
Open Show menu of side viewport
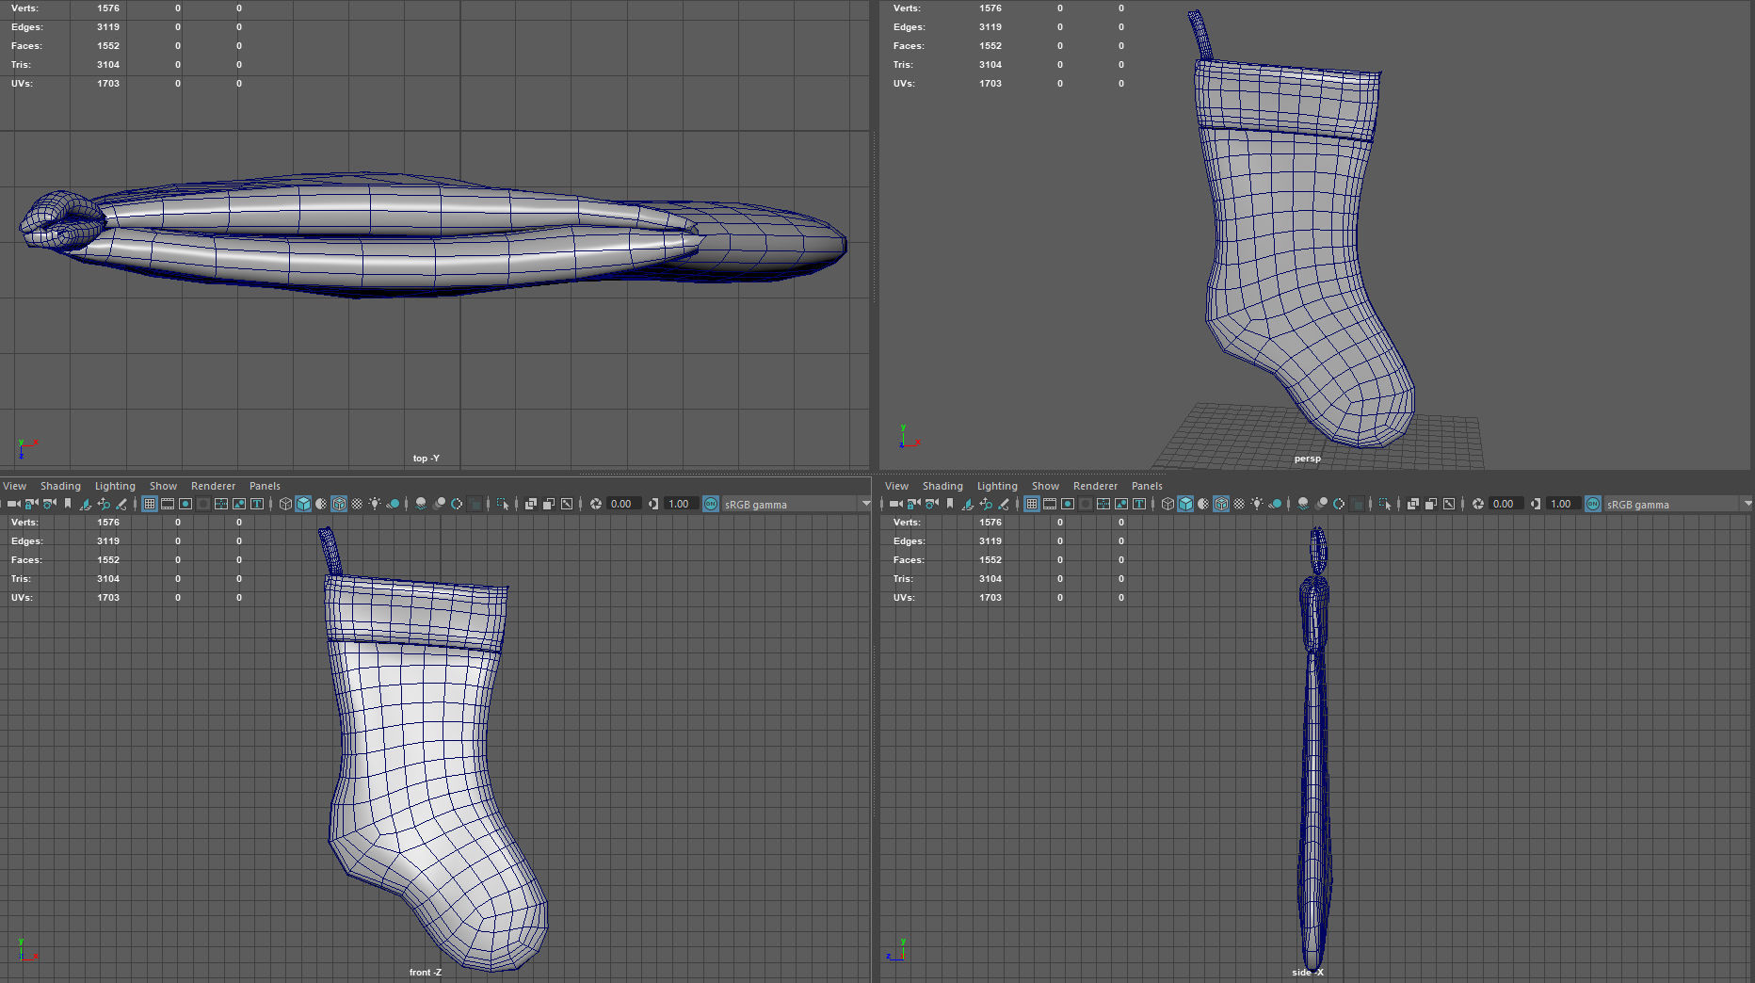1045,486
